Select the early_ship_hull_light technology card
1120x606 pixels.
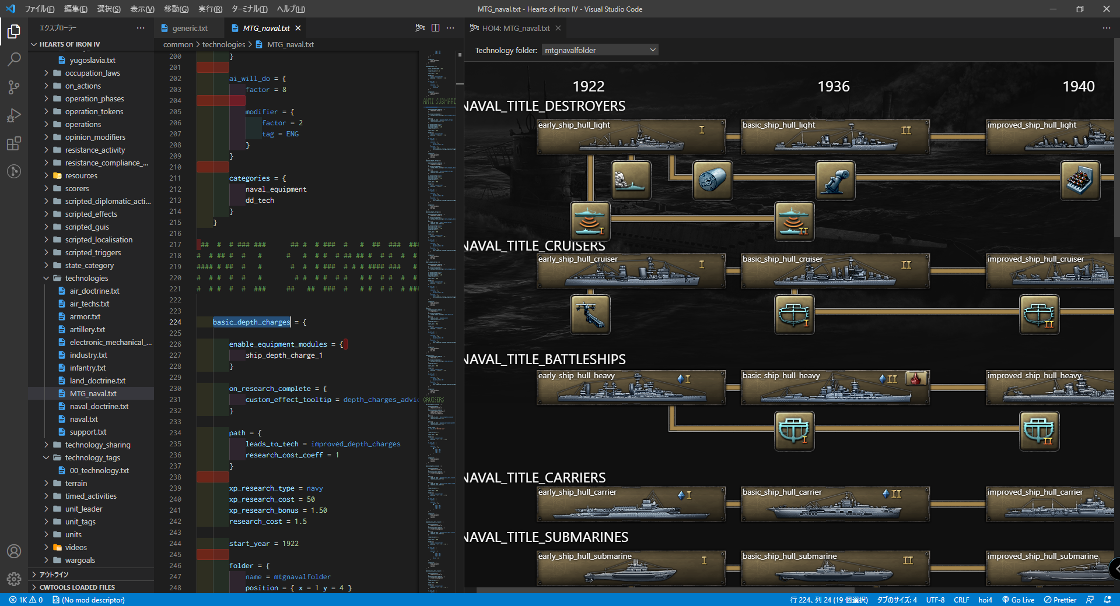(x=631, y=137)
